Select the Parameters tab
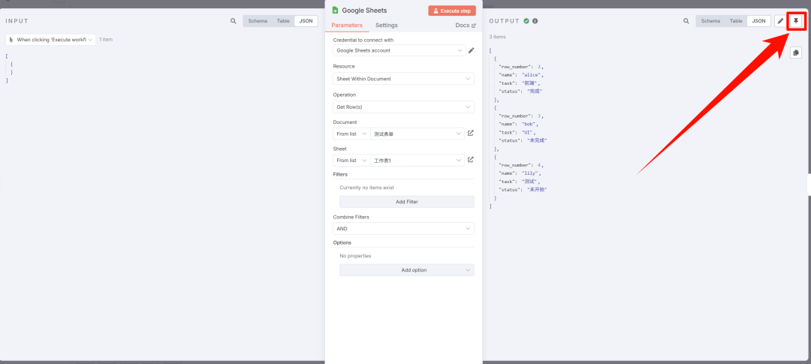This screenshot has width=811, height=364. click(x=347, y=26)
